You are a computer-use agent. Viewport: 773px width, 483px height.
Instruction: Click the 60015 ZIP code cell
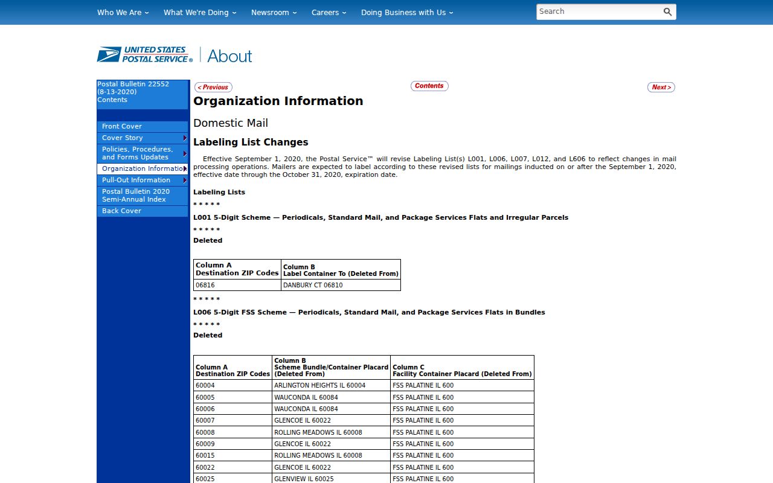point(233,455)
